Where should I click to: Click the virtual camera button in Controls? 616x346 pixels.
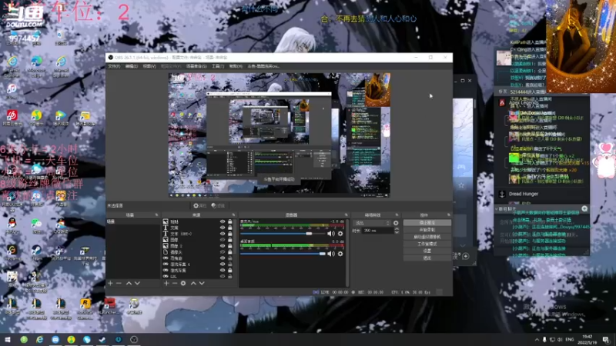pyautogui.click(x=427, y=237)
